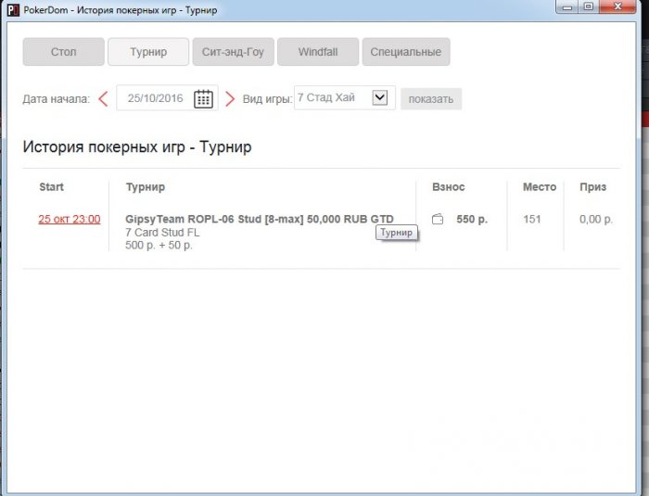This screenshot has width=649, height=496.
Task: Switch to the Стол tab
Action: (x=63, y=52)
